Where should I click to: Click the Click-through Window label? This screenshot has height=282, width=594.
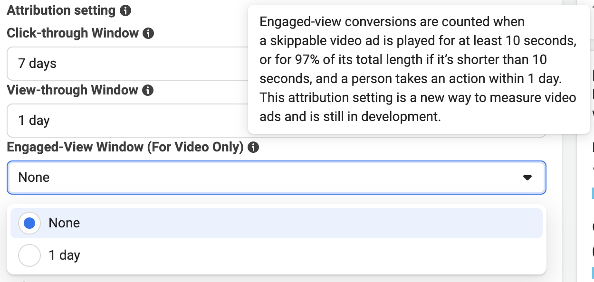coord(73,33)
